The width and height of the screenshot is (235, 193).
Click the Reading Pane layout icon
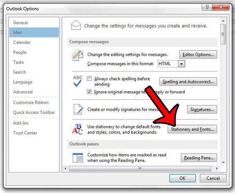coord(78,158)
